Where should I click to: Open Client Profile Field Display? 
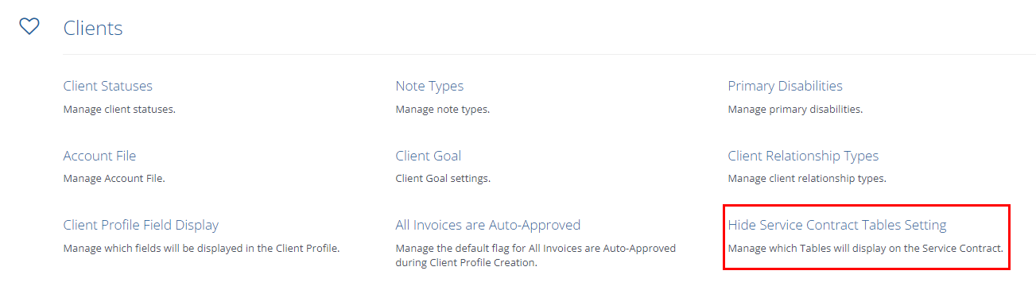pyautogui.click(x=141, y=225)
